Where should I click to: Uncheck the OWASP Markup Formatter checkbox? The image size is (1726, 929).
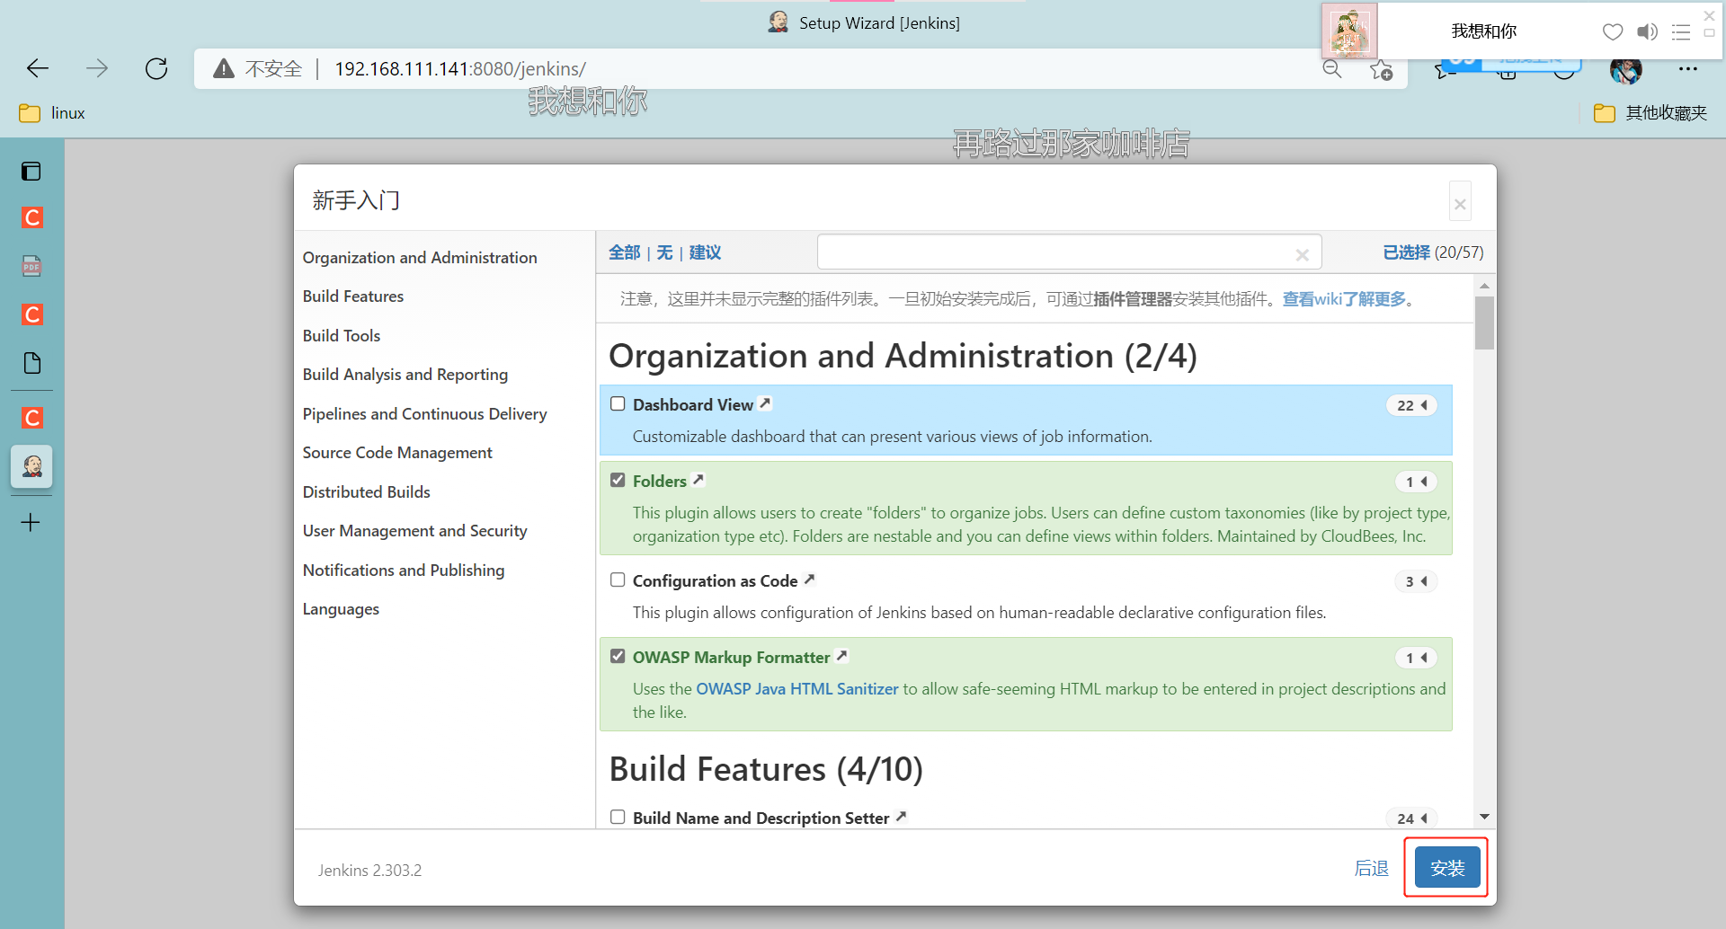click(x=618, y=657)
